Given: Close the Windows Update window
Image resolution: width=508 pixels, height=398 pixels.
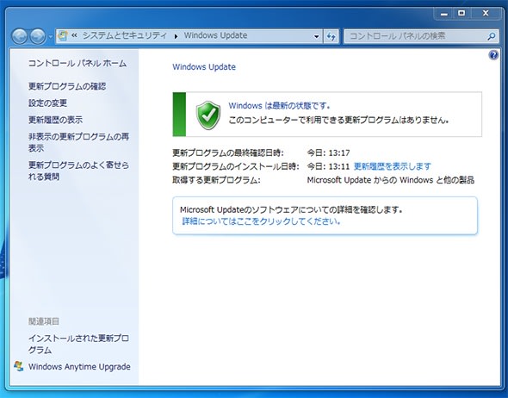Looking at the screenshot, I should tap(486, 13).
